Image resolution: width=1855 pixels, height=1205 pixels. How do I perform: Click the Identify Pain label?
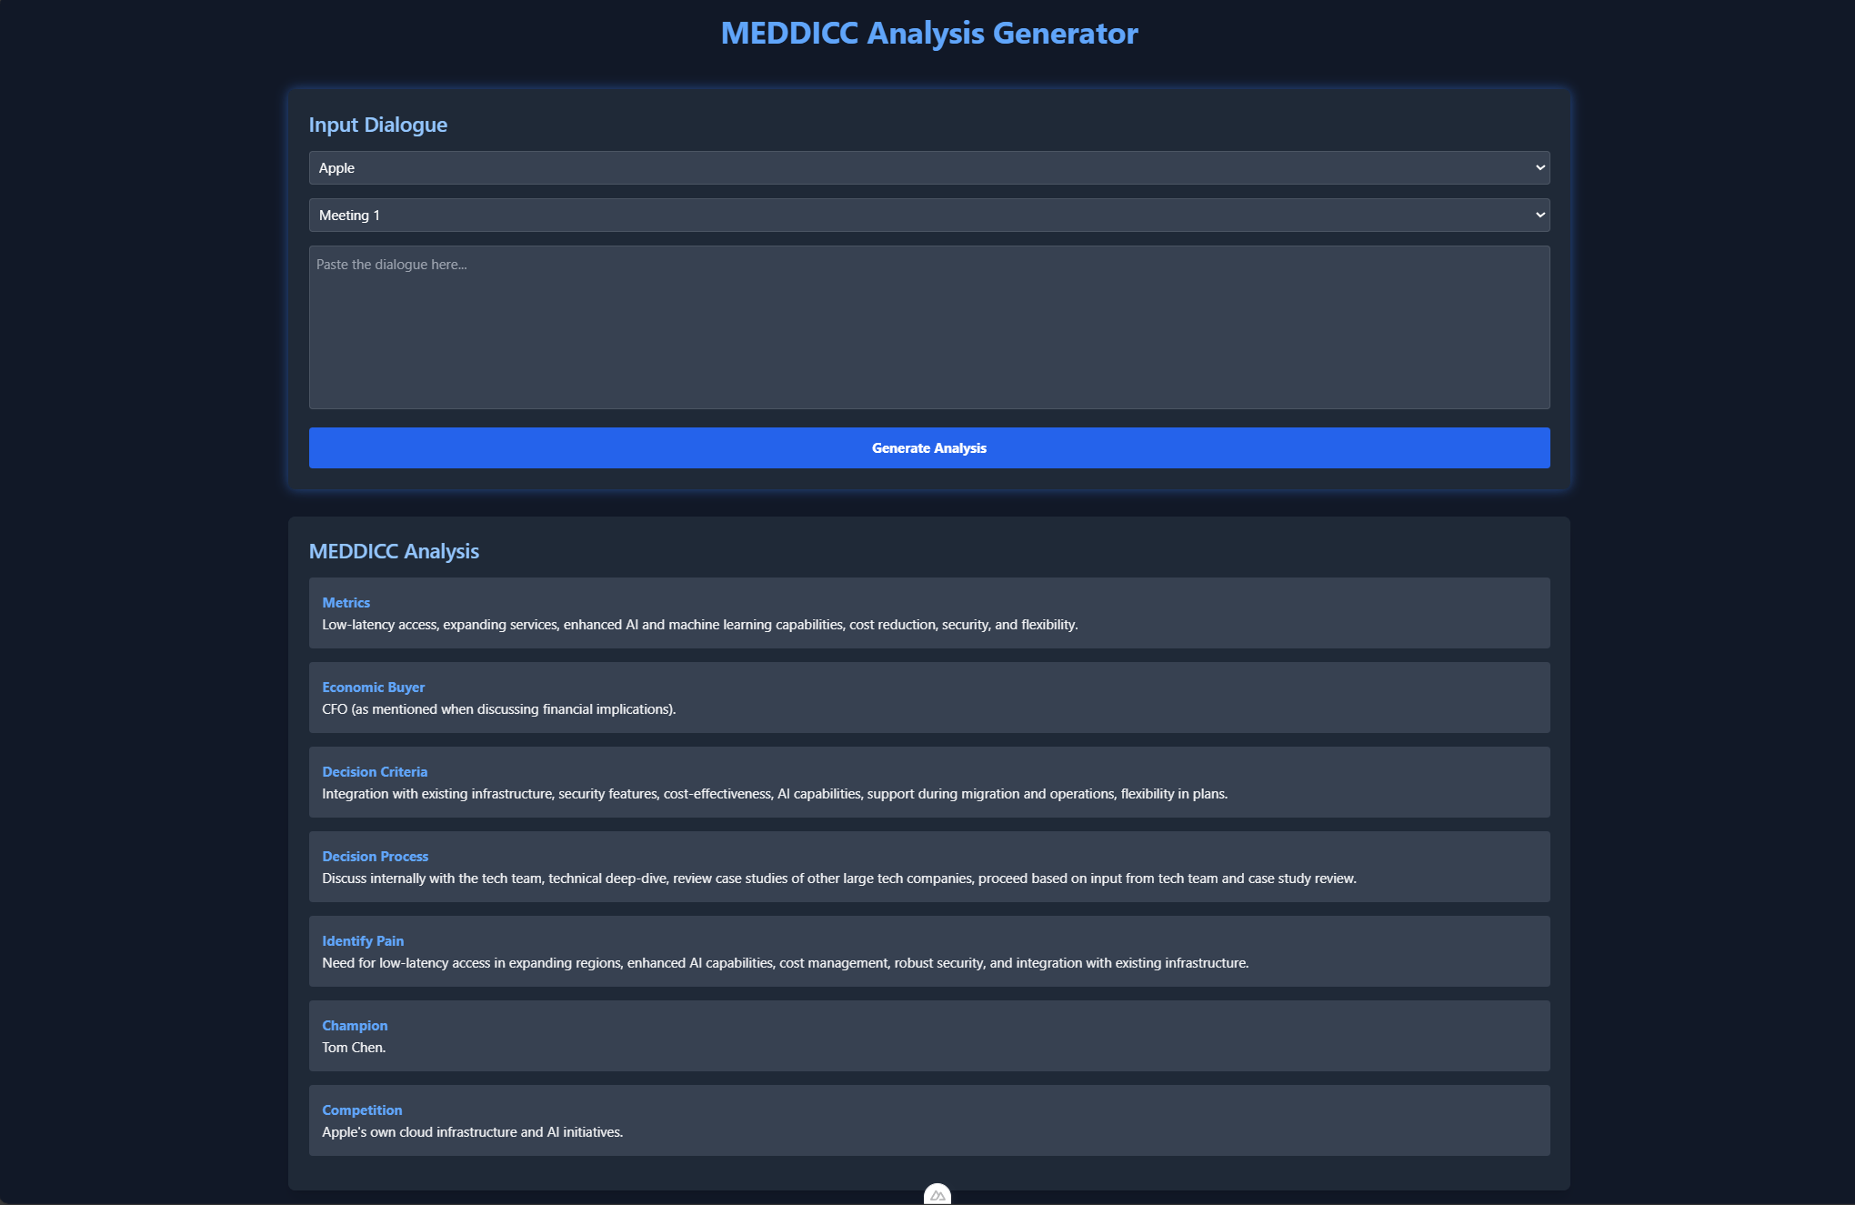click(x=363, y=941)
